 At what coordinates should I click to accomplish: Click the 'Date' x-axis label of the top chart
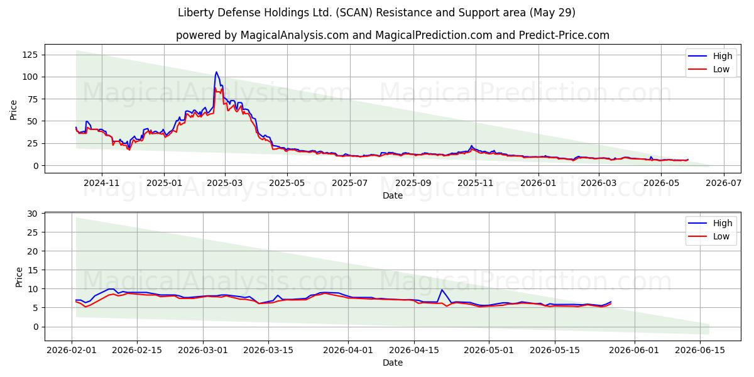[393, 195]
